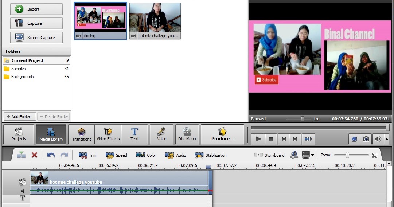Play the video preview
Viewport: 394px width, 207px height.
coord(258,139)
